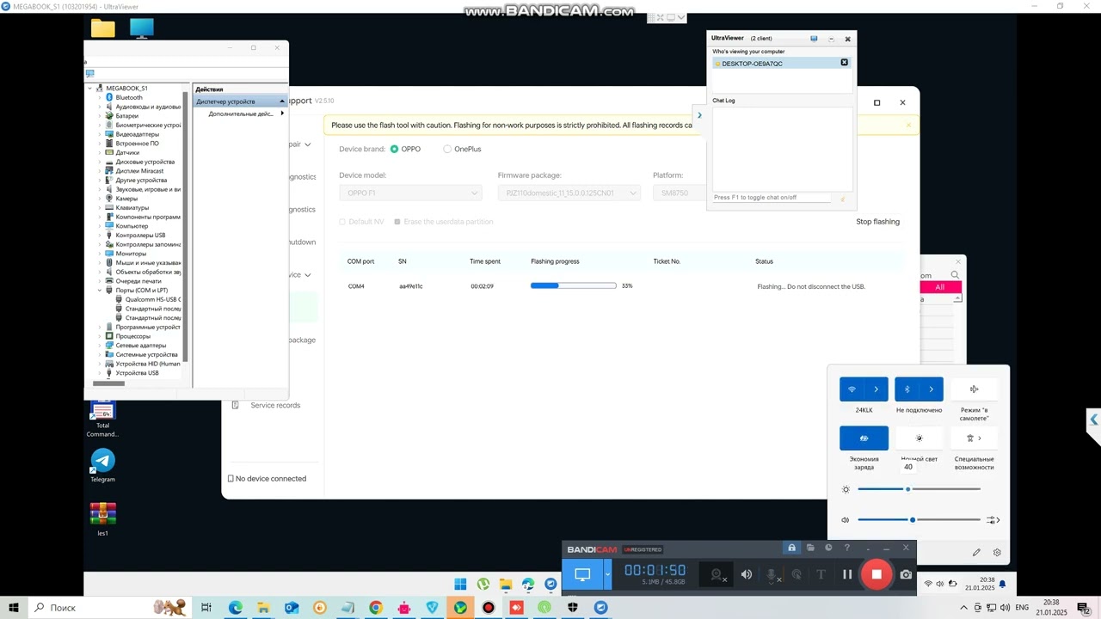
Task: Toggle the Default NV checkbox
Action: tap(342, 222)
